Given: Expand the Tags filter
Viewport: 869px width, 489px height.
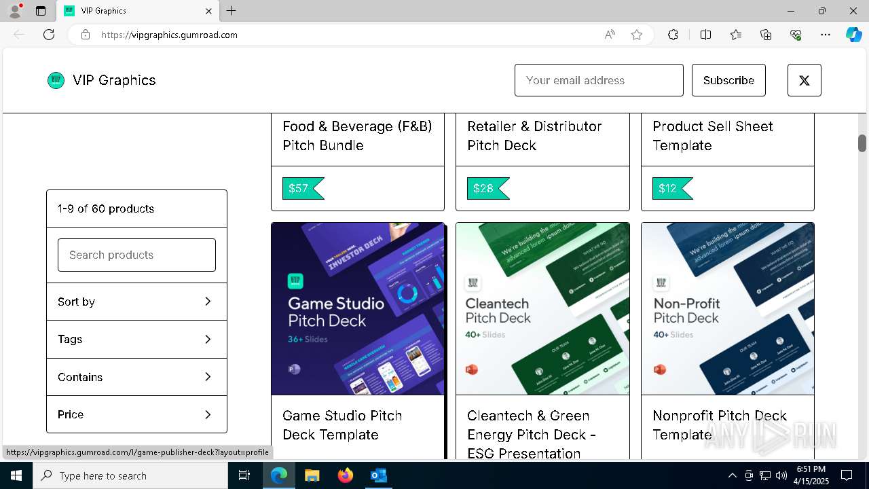Looking at the screenshot, I should click(x=136, y=339).
